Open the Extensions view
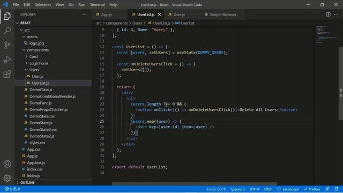Viewport: 343px width, 193px height. (x=7, y=74)
